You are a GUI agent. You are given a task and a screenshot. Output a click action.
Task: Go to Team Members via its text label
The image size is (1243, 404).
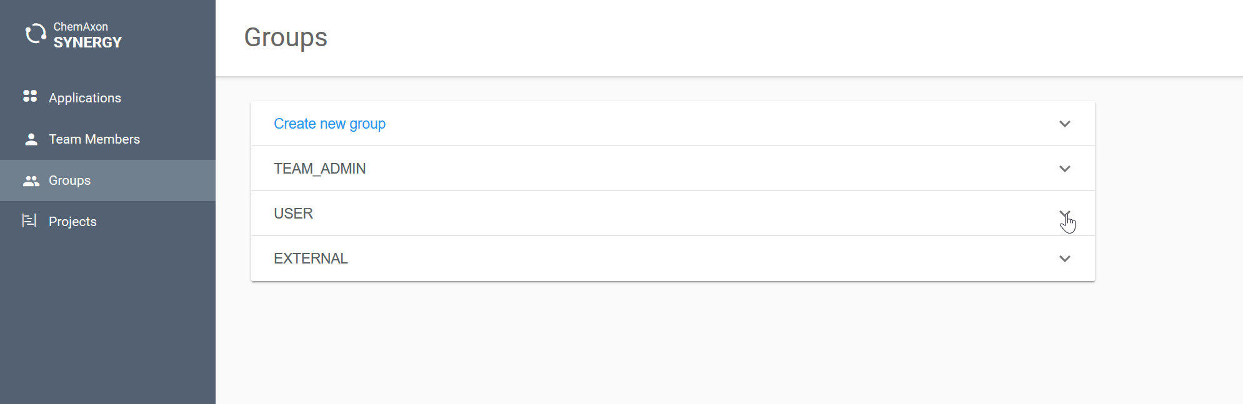[x=94, y=139]
